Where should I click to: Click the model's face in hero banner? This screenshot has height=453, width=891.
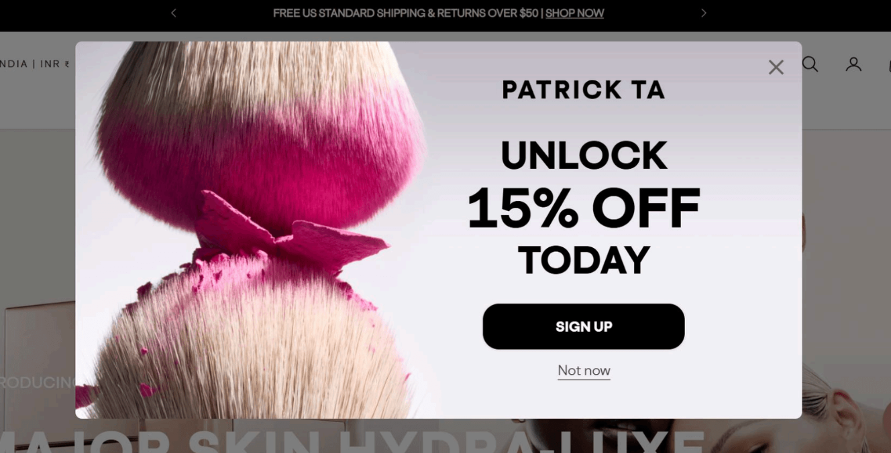tap(847, 422)
